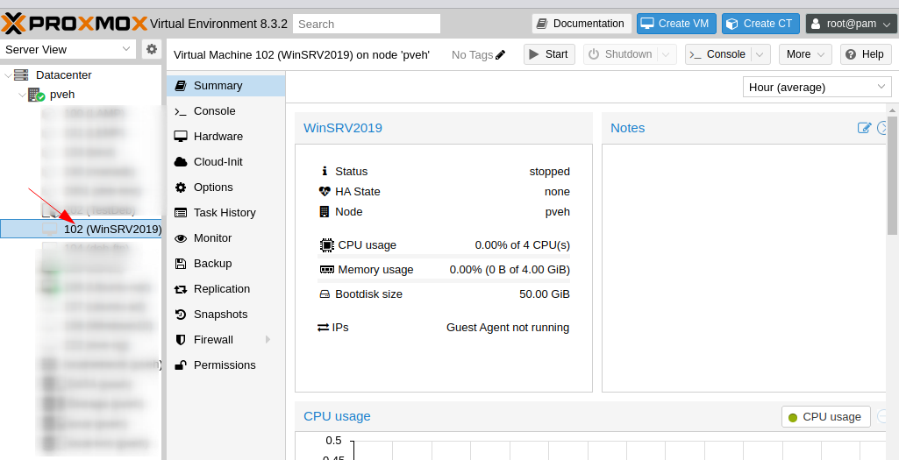Open the Backup section
Viewport: 899px width, 460px height.
(x=226, y=264)
